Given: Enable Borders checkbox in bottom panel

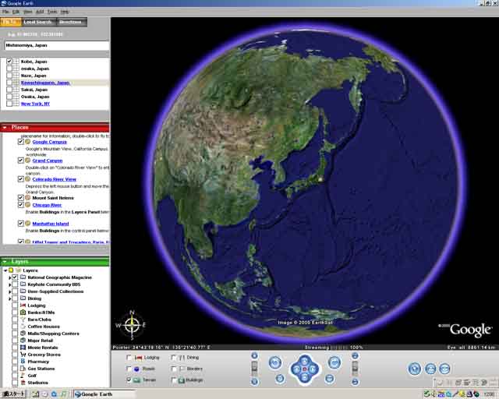Looking at the screenshot, I should 174,369.
